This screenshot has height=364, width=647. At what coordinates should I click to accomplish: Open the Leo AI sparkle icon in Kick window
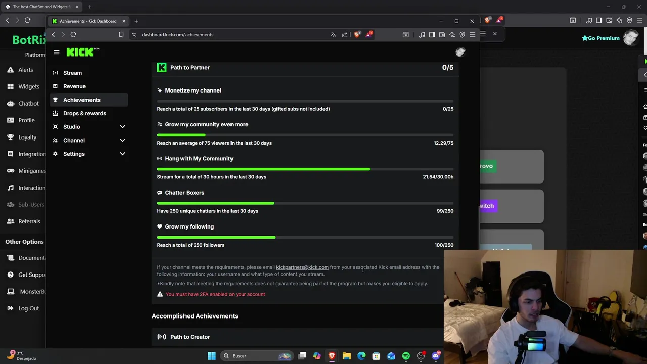pos(452,35)
